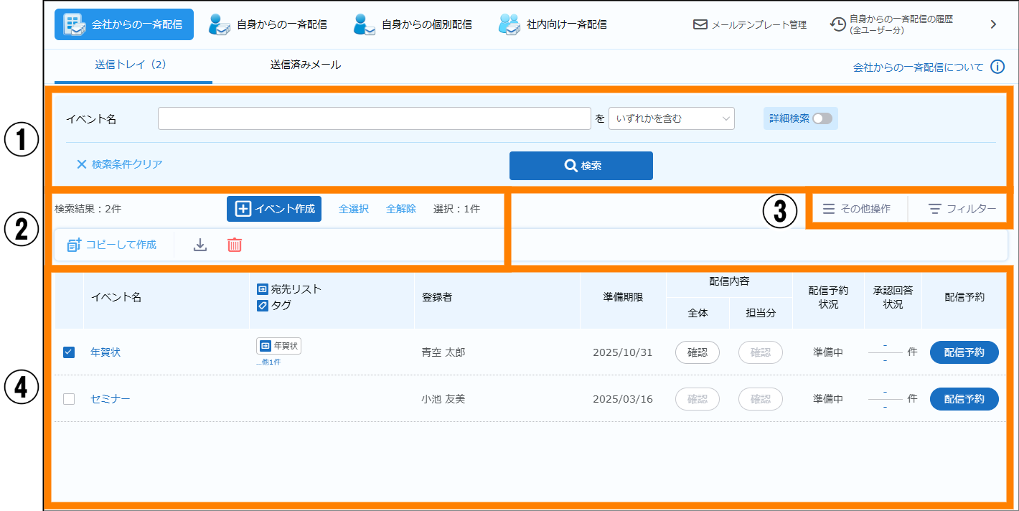Click the イベント名 search input field
The image size is (1019, 511).
[374, 118]
